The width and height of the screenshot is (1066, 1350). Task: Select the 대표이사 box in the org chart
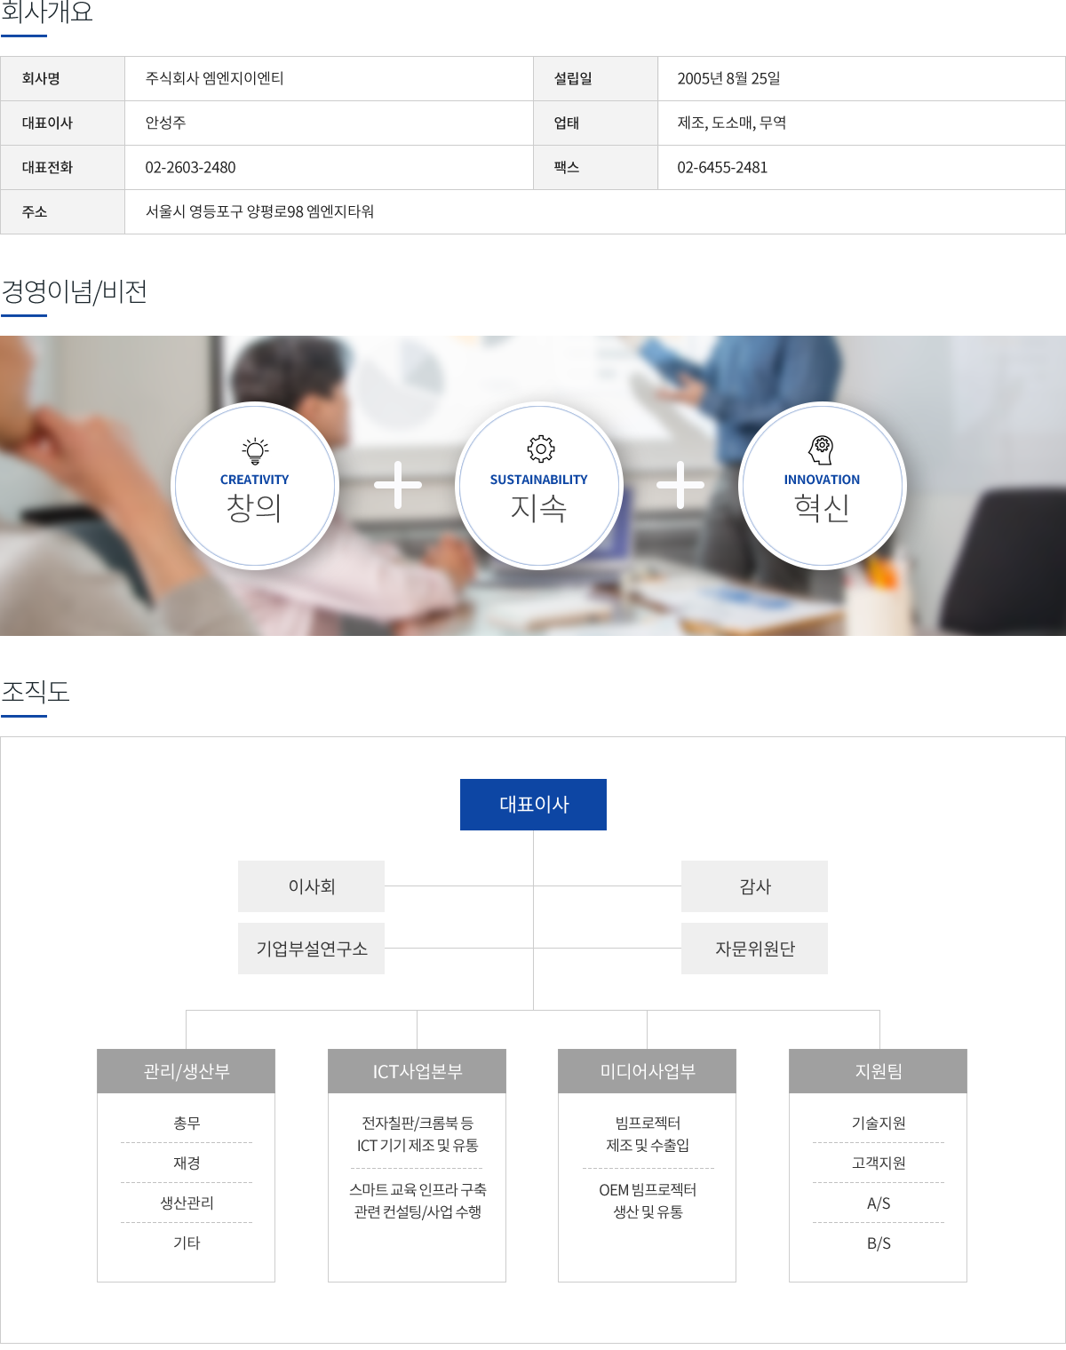click(x=533, y=805)
